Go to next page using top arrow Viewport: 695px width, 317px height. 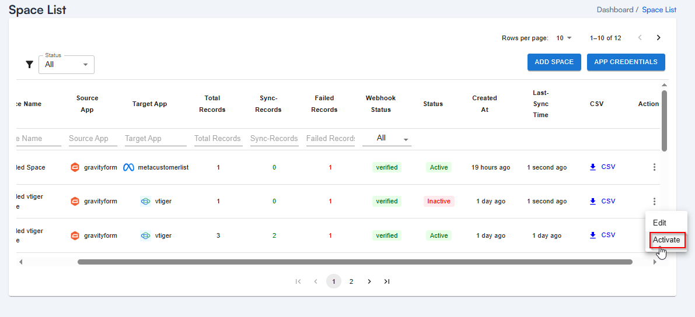tap(658, 38)
